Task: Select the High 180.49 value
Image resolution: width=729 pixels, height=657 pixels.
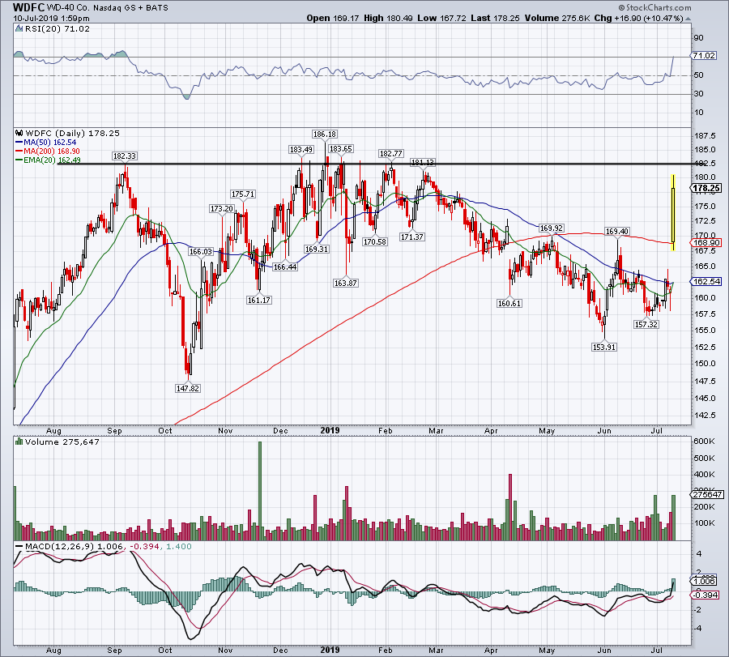Action: tap(388, 18)
